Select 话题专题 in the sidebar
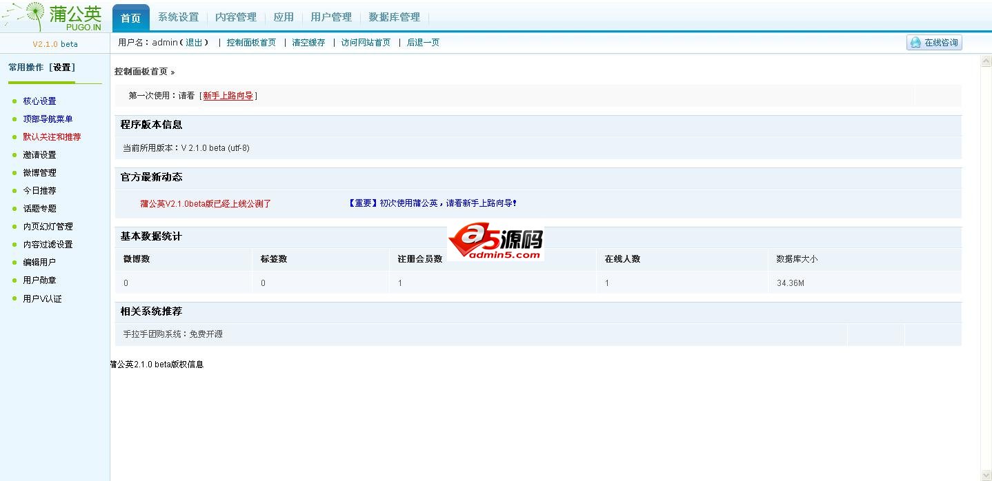992x481 pixels. point(39,209)
